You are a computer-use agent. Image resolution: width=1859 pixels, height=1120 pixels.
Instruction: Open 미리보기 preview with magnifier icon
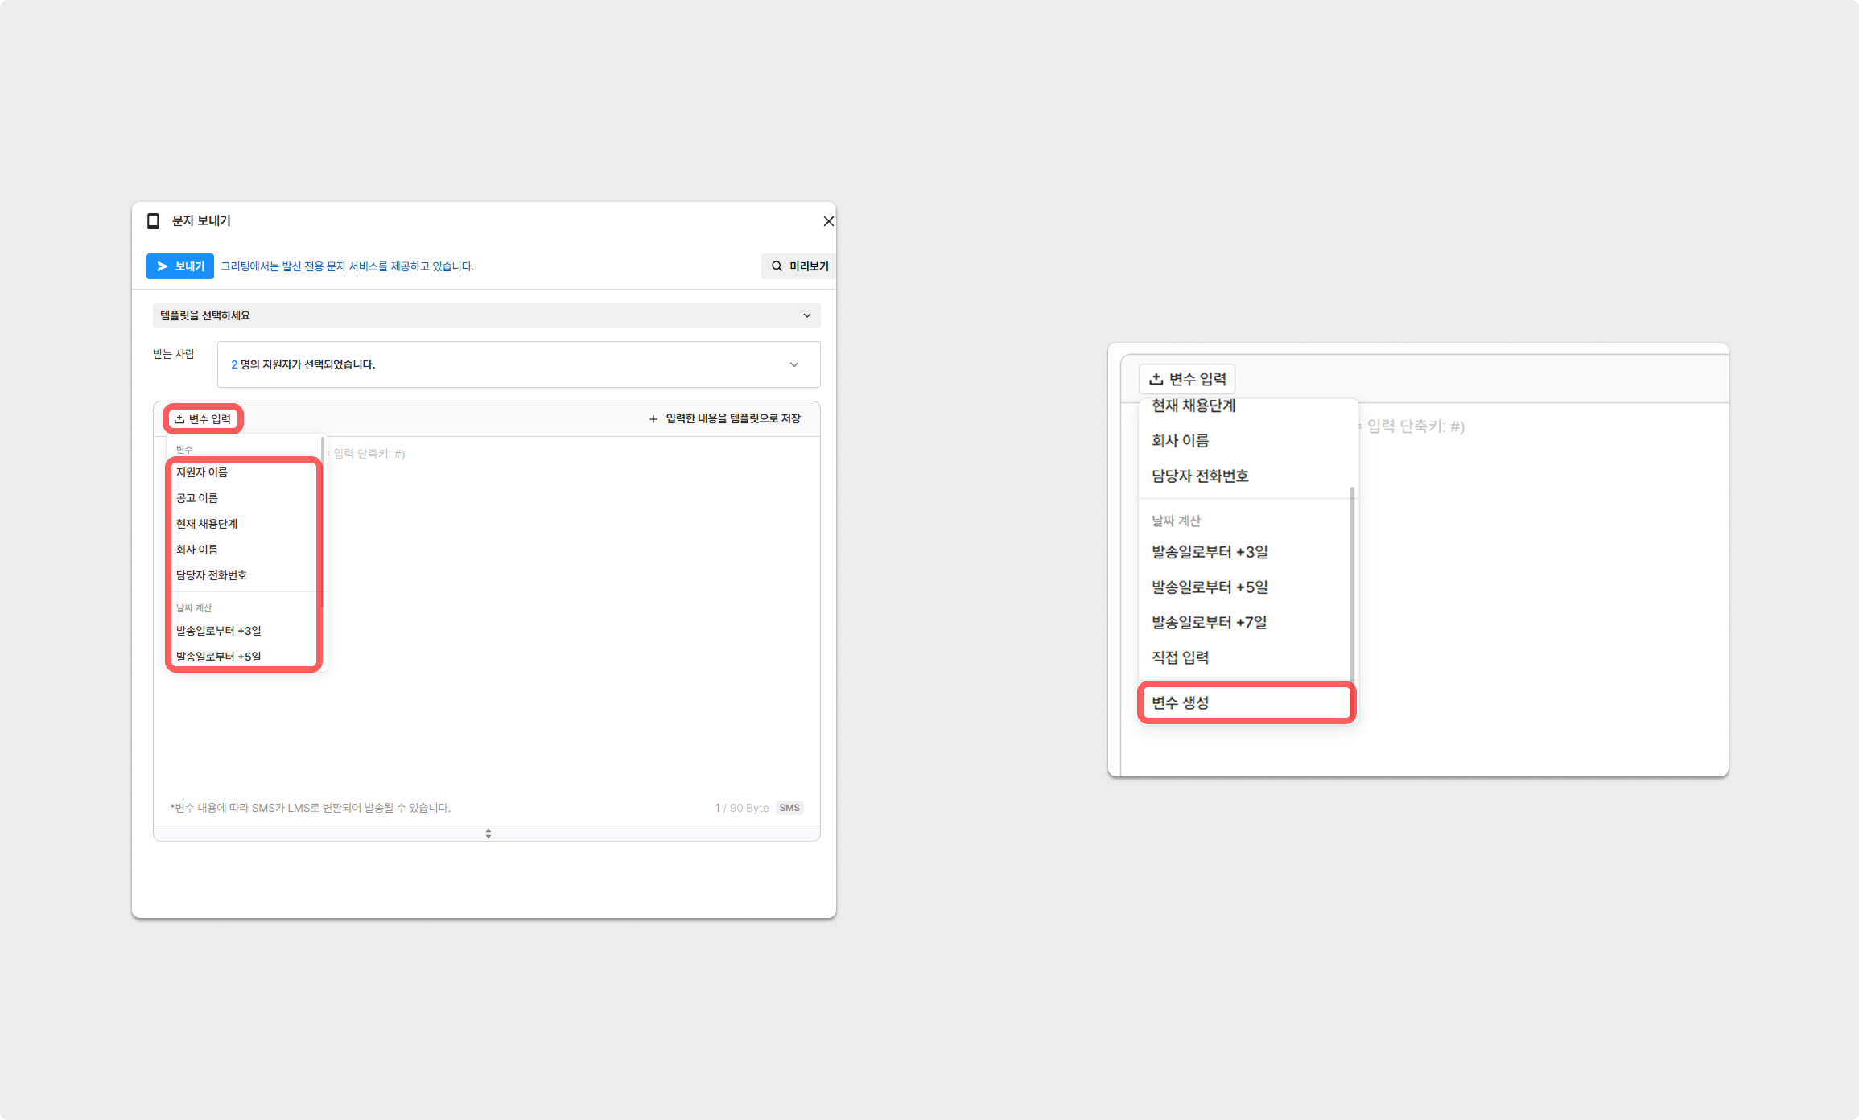click(x=799, y=266)
